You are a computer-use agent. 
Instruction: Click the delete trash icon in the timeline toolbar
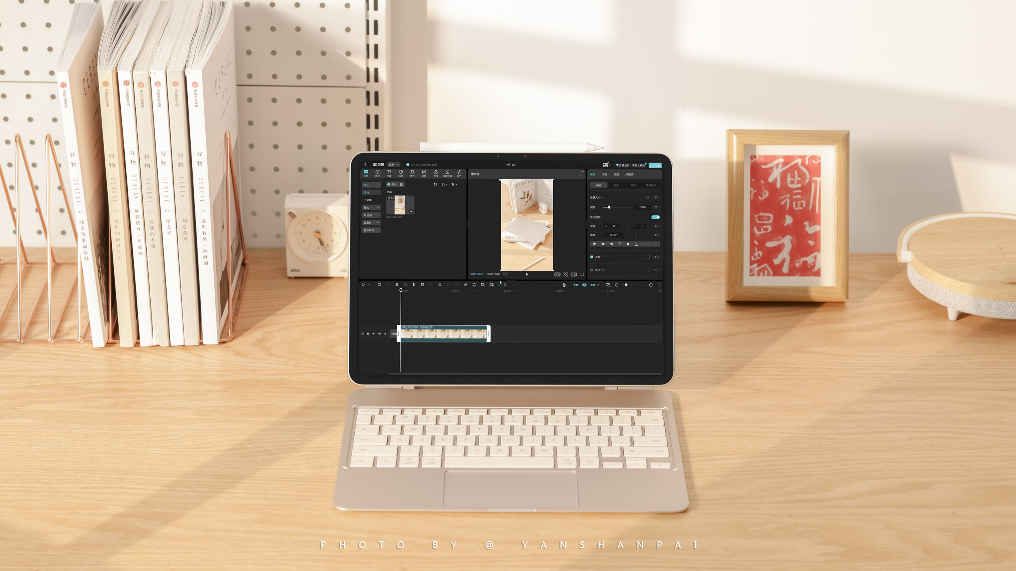click(x=423, y=285)
